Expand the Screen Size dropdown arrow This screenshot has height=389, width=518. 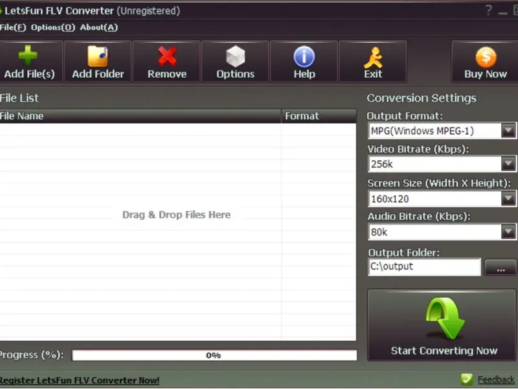tap(508, 198)
